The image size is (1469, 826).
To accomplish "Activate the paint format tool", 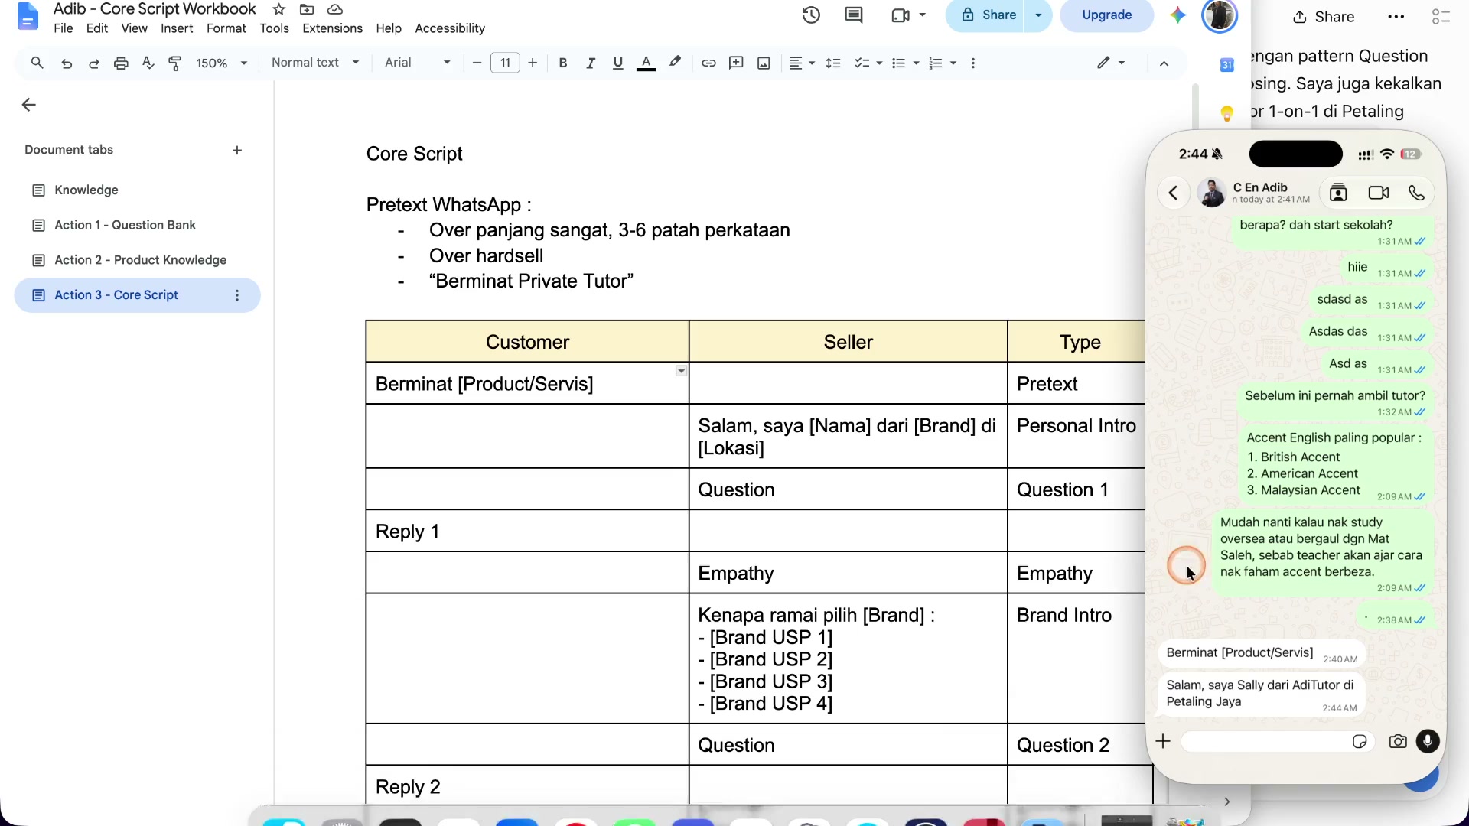I will tap(175, 63).
